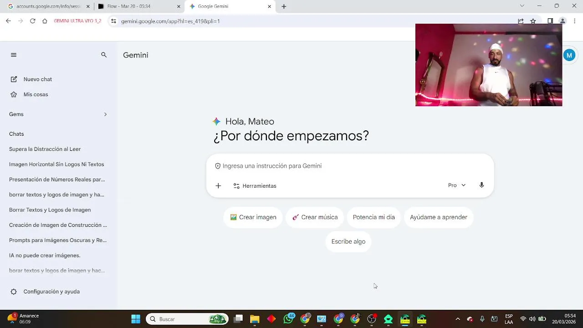Open the ESP LAA language switcher
Viewport: 583px width, 328px height.
[509, 319]
